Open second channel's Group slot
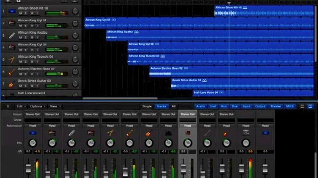The image size is (318, 178). 52,120
